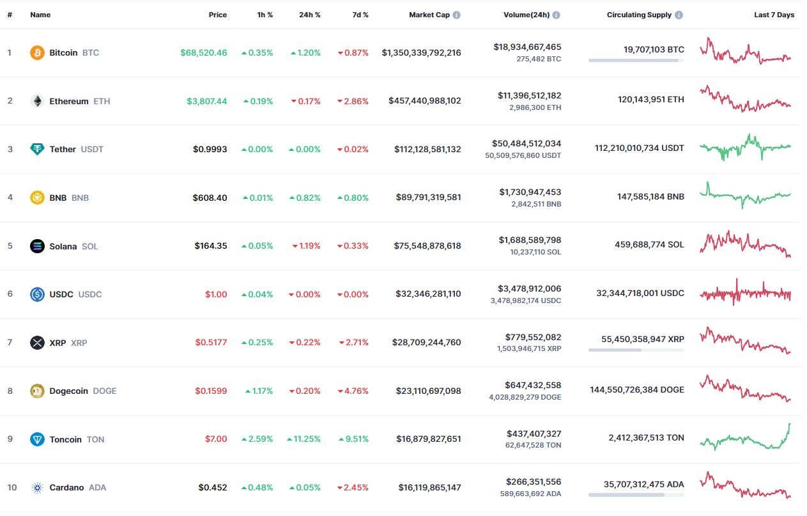Viewport: 807px width, 516px height.
Task: Open the USDC coin name link
Action: coord(62,294)
